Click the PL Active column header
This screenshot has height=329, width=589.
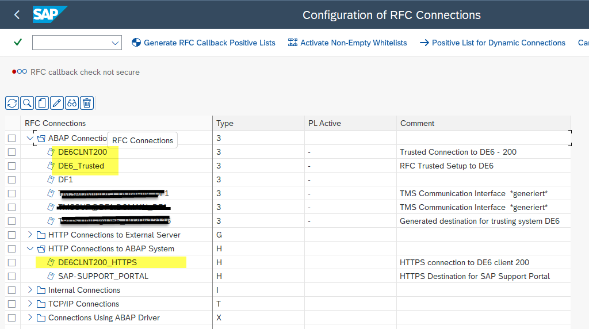350,123
